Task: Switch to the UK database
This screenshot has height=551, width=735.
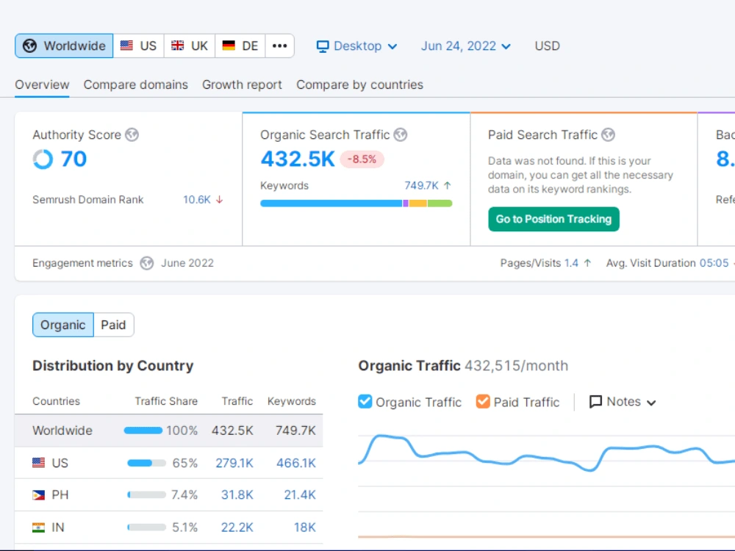Action: (190, 46)
